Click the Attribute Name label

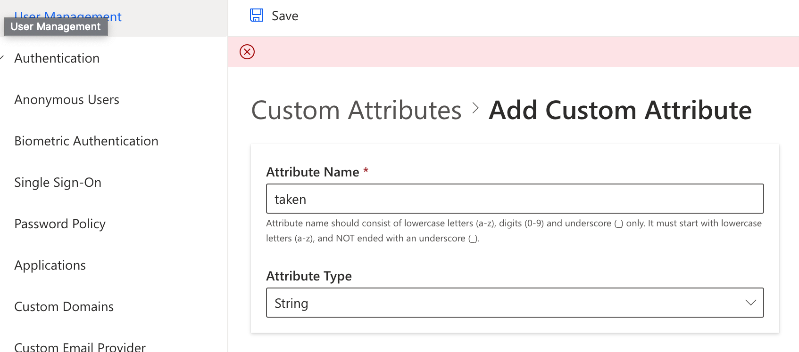tap(313, 172)
